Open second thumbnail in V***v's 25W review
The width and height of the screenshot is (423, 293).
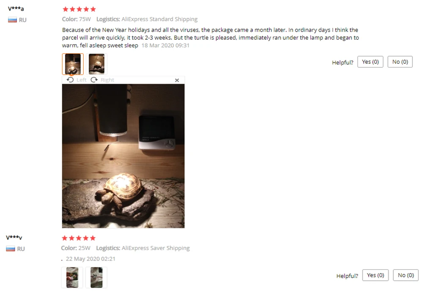(x=96, y=277)
